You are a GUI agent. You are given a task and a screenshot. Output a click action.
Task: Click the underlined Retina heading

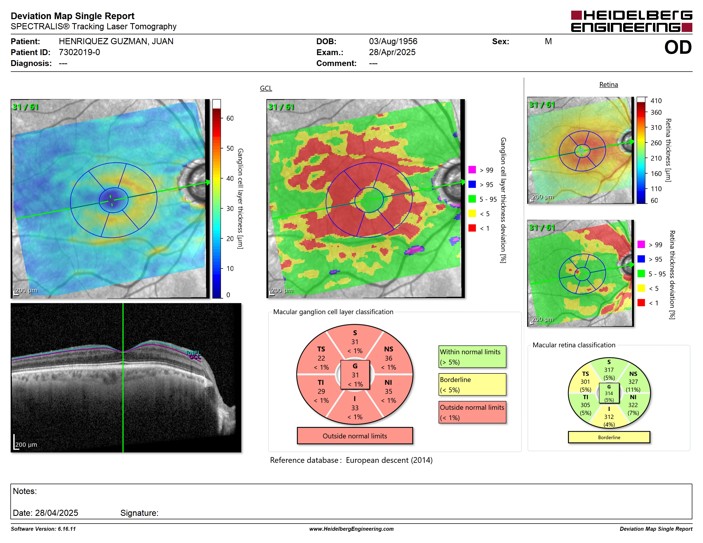pos(608,85)
